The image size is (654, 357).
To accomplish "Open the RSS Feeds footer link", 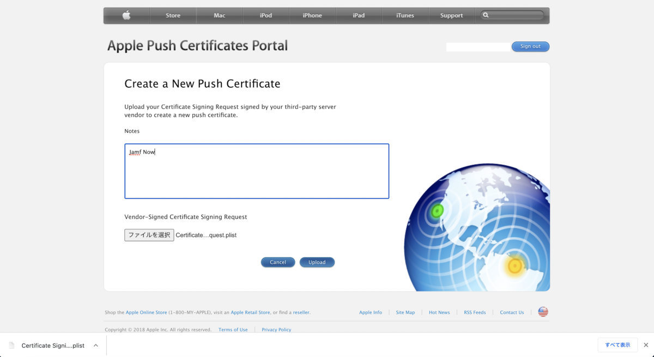I will point(475,312).
